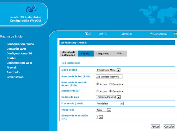This screenshot has height=131, width=177.
Task: Click the Cancelar button
Action: (x=169, y=127)
